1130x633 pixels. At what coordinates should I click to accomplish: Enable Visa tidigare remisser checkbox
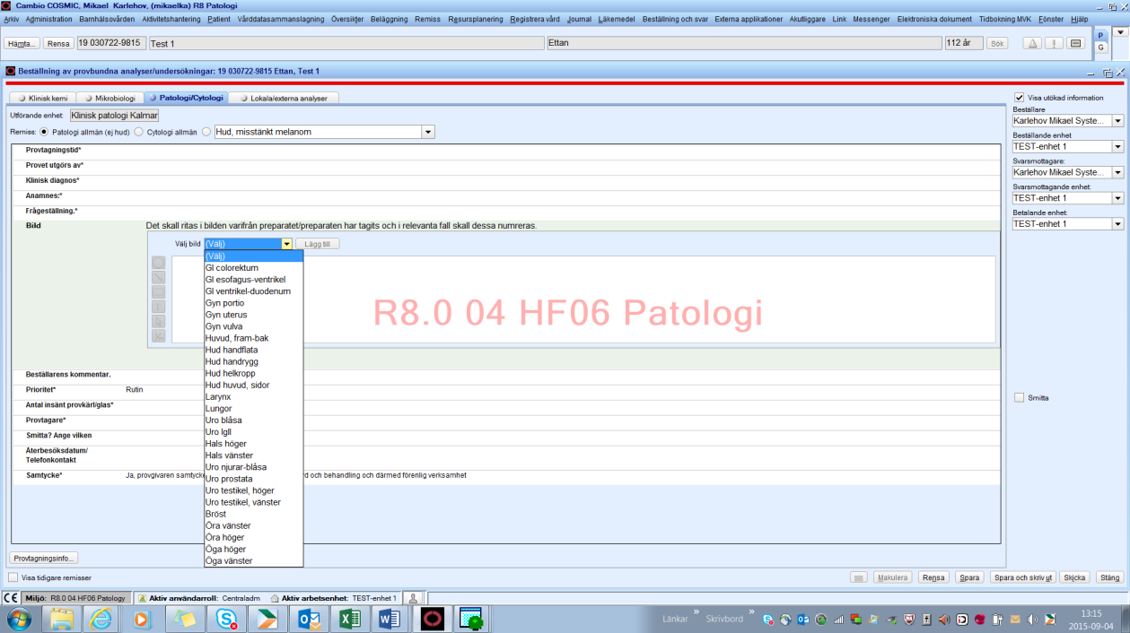click(13, 578)
